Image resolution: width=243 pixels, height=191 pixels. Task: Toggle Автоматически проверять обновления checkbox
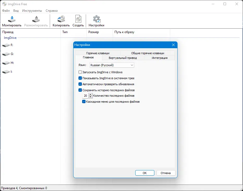click(x=80, y=84)
